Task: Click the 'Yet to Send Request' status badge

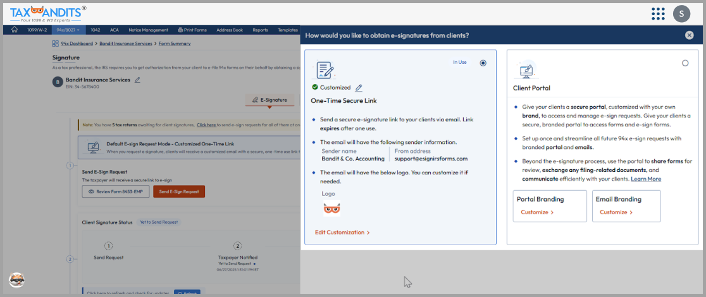Action: pyautogui.click(x=158, y=222)
